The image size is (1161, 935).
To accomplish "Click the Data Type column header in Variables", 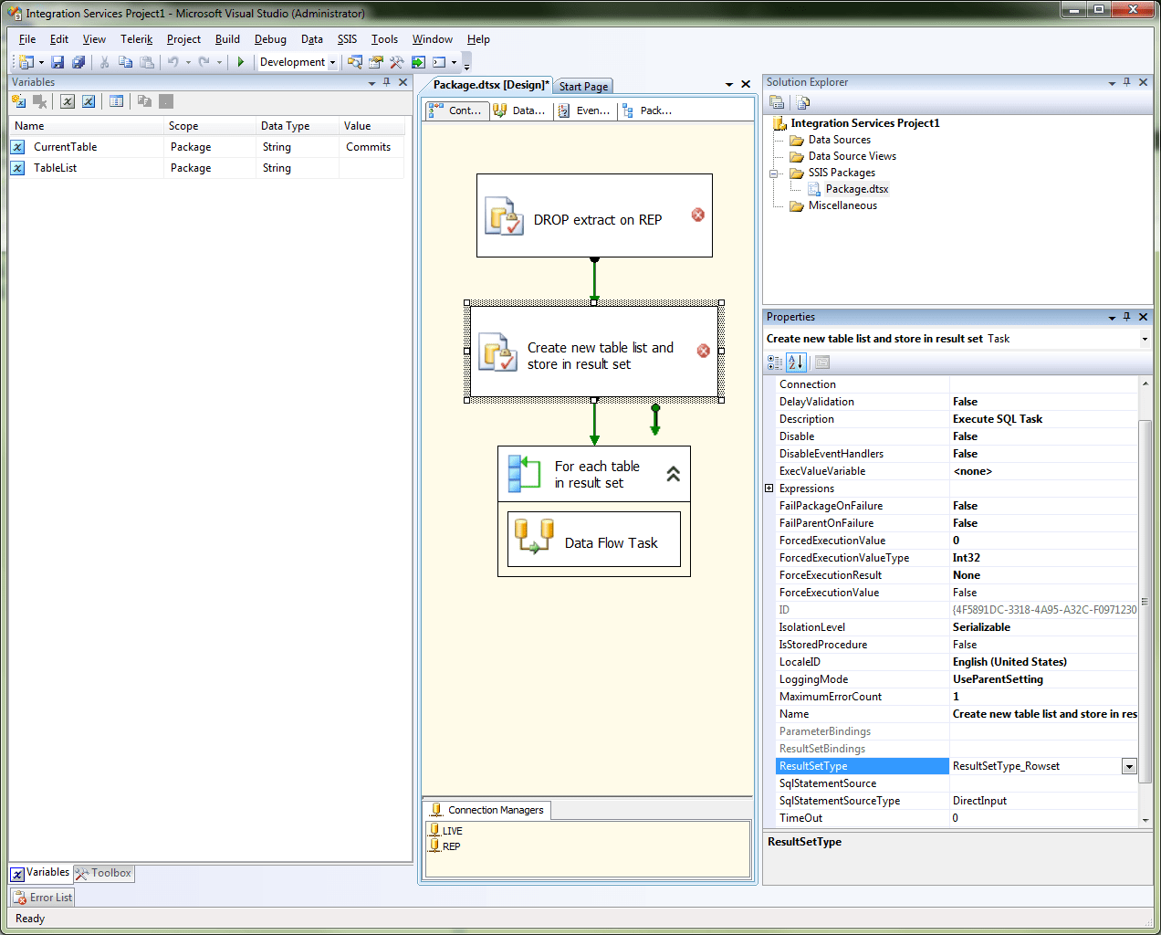I will pyautogui.click(x=297, y=126).
